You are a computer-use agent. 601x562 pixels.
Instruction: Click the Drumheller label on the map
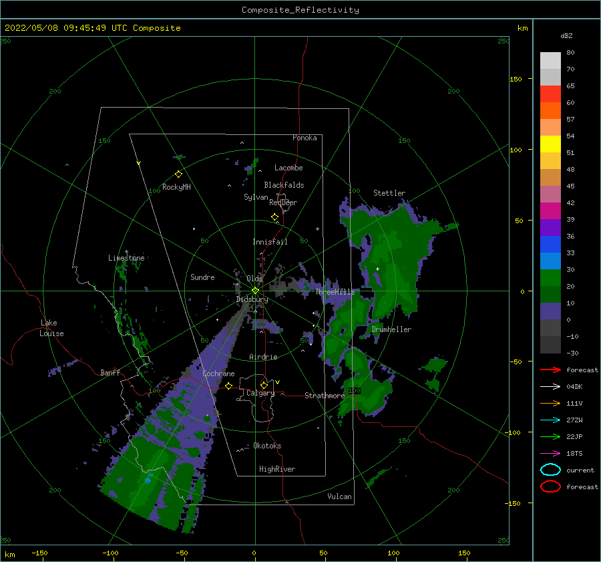[391, 329]
